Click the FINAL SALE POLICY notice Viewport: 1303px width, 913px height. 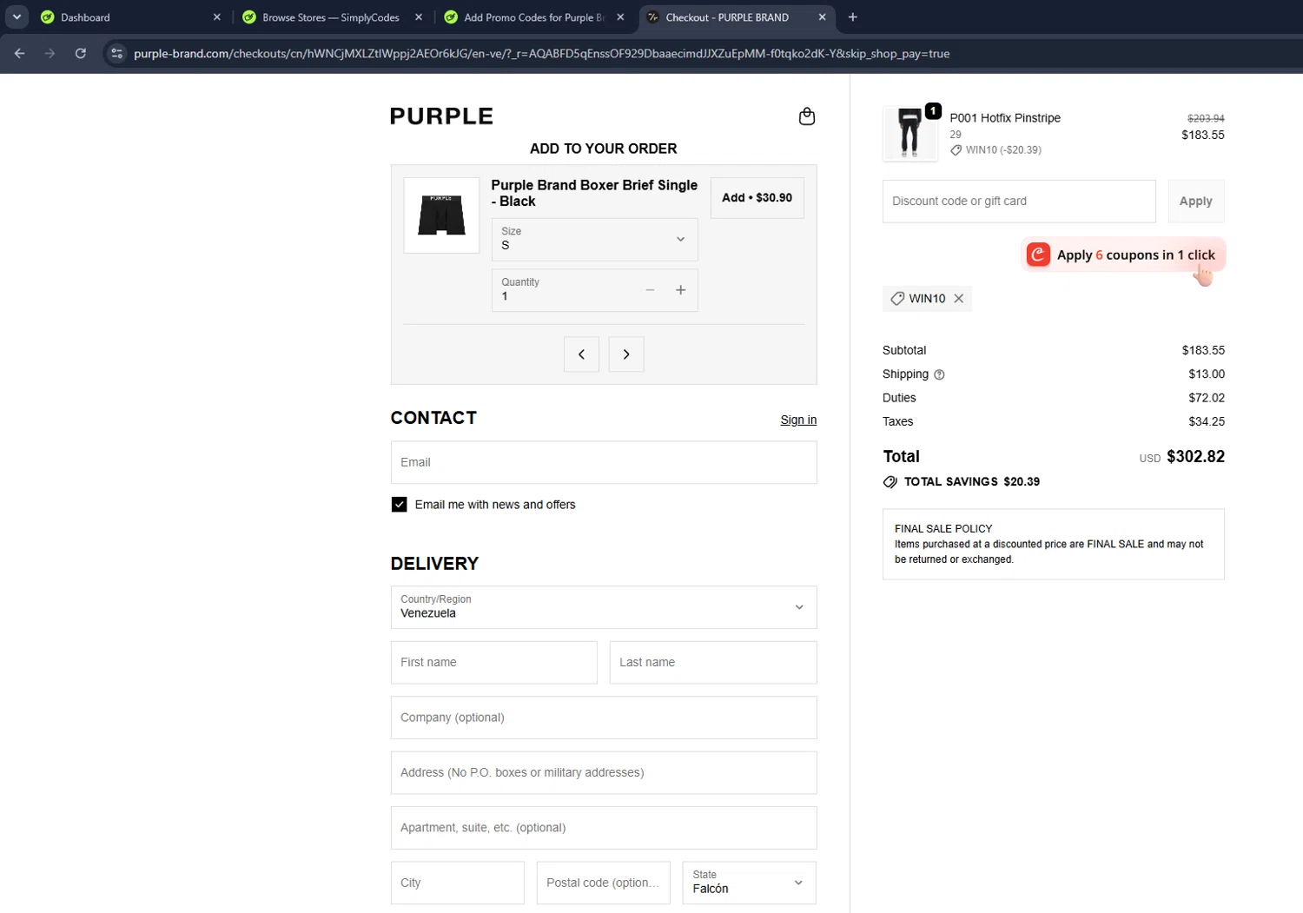(1053, 544)
